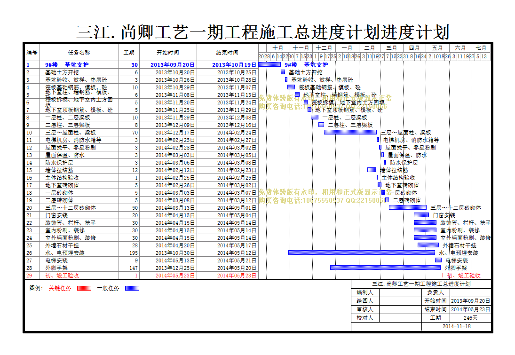Select task name 装饰管、栏杆、扶手
Screen dimensions: 515x355
(x=71, y=223)
